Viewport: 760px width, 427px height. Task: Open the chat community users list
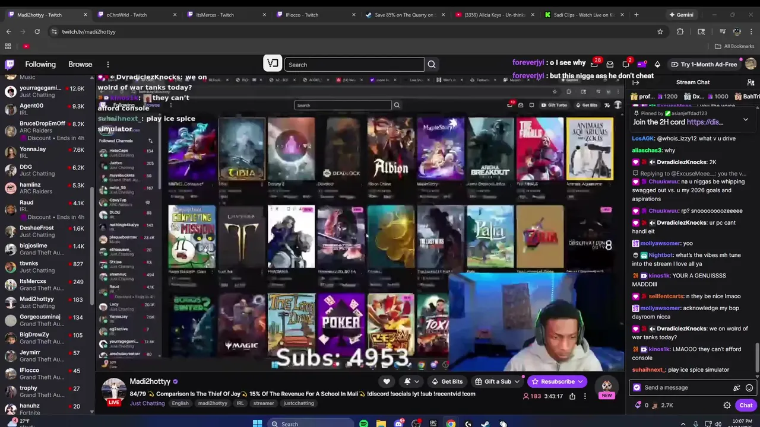[x=750, y=82]
